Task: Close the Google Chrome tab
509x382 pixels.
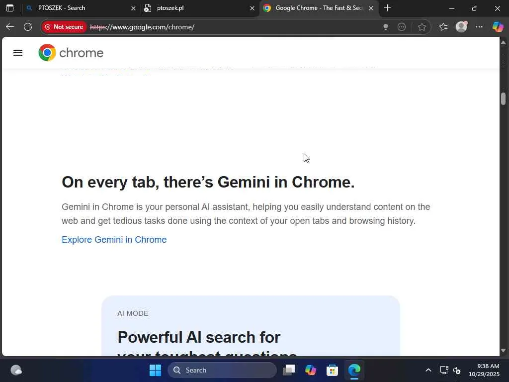Action: (371, 8)
